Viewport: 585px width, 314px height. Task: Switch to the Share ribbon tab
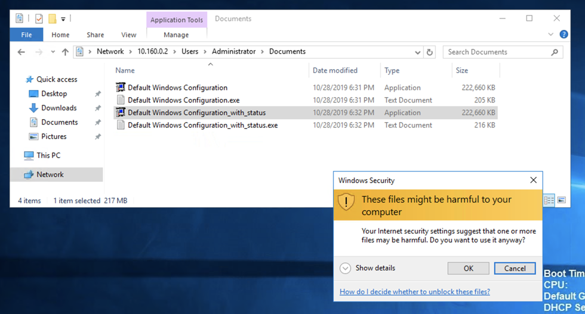tap(95, 35)
